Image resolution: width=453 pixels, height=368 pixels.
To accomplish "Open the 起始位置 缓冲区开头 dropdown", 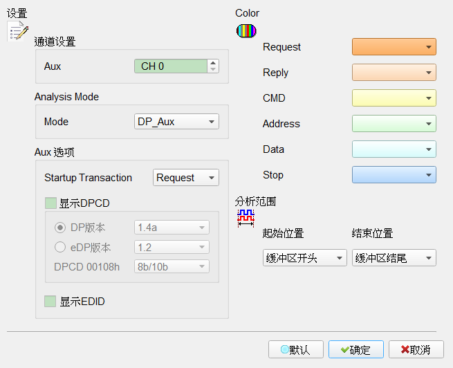I will pyautogui.click(x=305, y=257).
